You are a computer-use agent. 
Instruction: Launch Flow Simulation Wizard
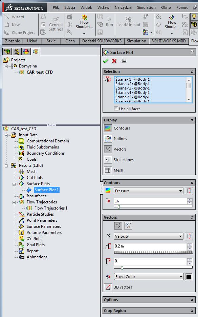pyautogui.click(x=15, y=17)
